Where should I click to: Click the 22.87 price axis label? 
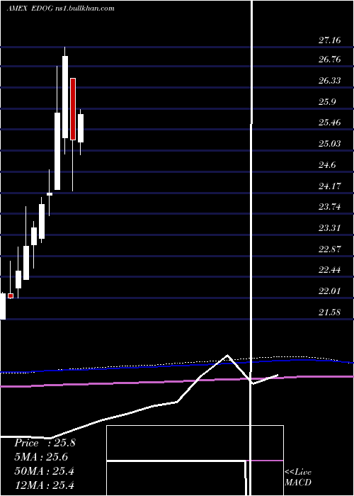(329, 249)
